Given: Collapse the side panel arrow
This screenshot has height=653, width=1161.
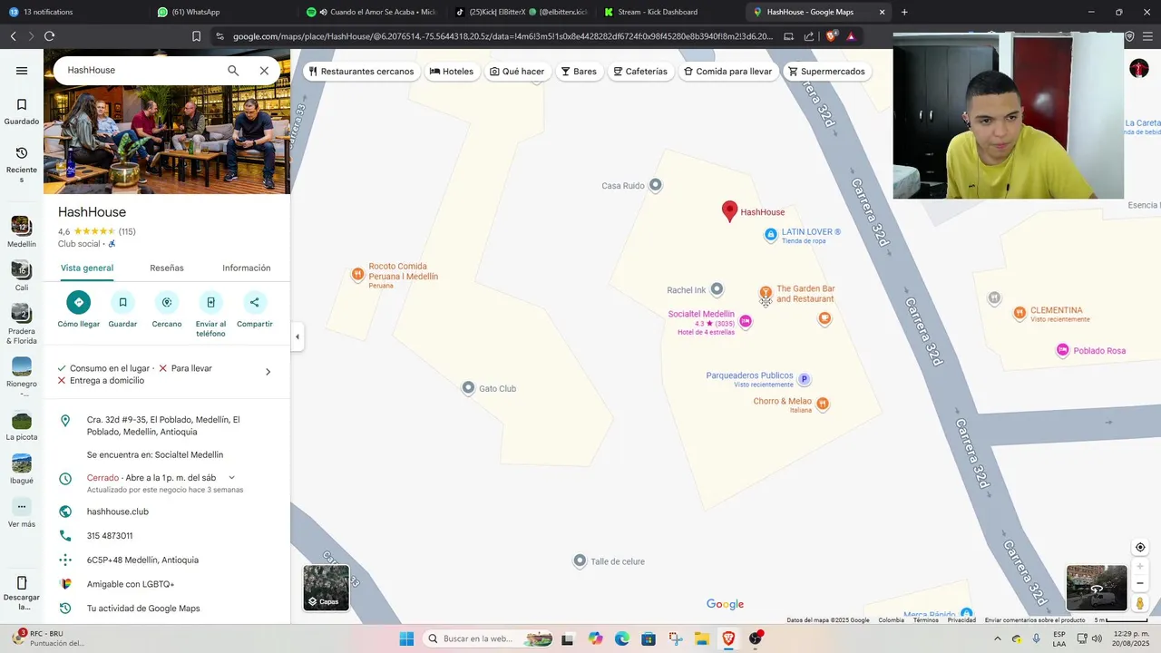Looking at the screenshot, I should click(x=298, y=336).
